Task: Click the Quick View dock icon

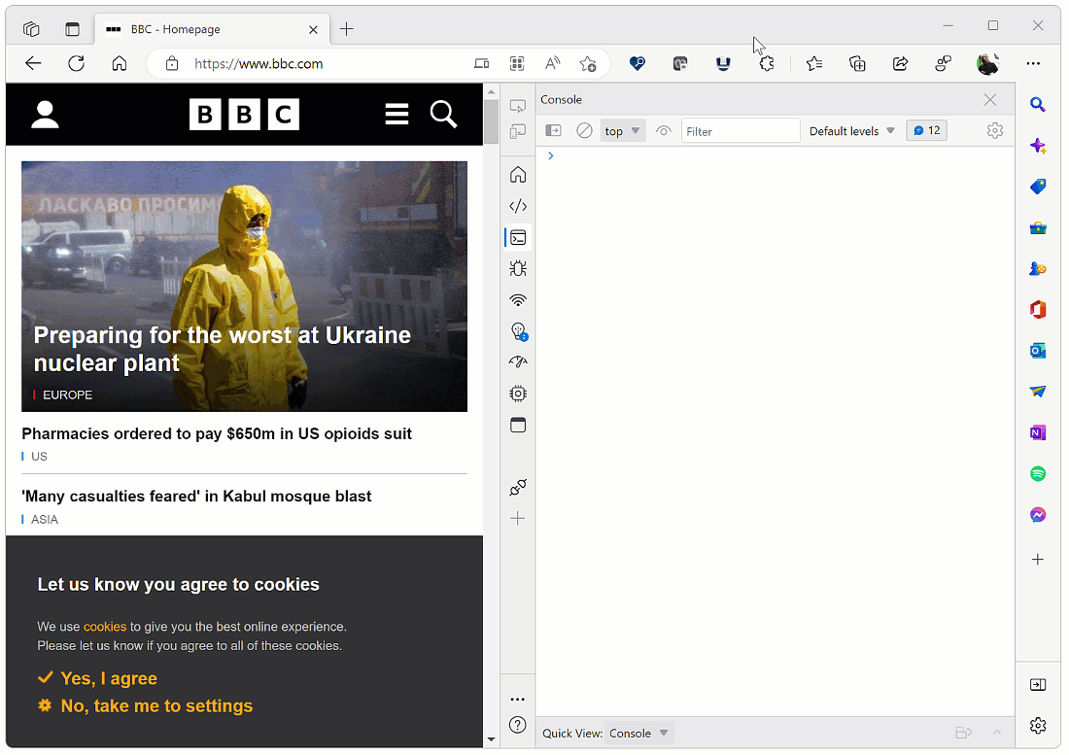Action: [963, 733]
